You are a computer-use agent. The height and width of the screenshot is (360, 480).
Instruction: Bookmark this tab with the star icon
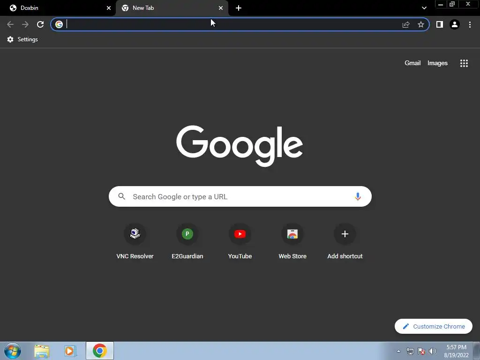[421, 24]
